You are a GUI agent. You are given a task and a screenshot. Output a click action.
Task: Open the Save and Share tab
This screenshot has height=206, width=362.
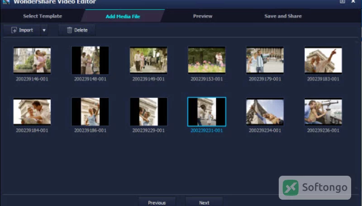(x=283, y=16)
